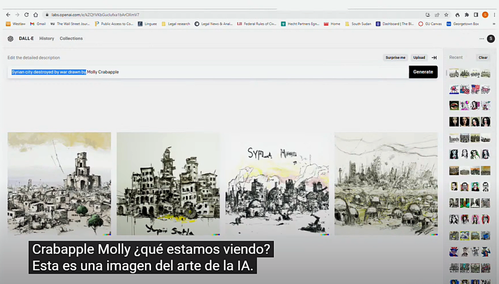Bookmark this tab with the star icon
This screenshot has width=499, height=284.
(446, 15)
